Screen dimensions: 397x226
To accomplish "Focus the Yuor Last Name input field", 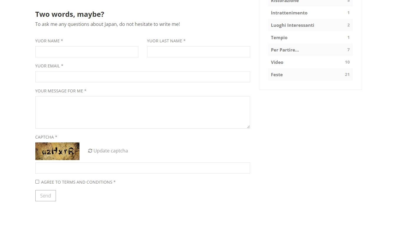I will pos(199,52).
